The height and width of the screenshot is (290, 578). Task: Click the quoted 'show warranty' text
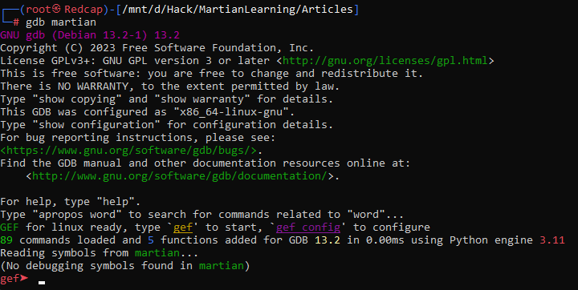[x=202, y=99]
